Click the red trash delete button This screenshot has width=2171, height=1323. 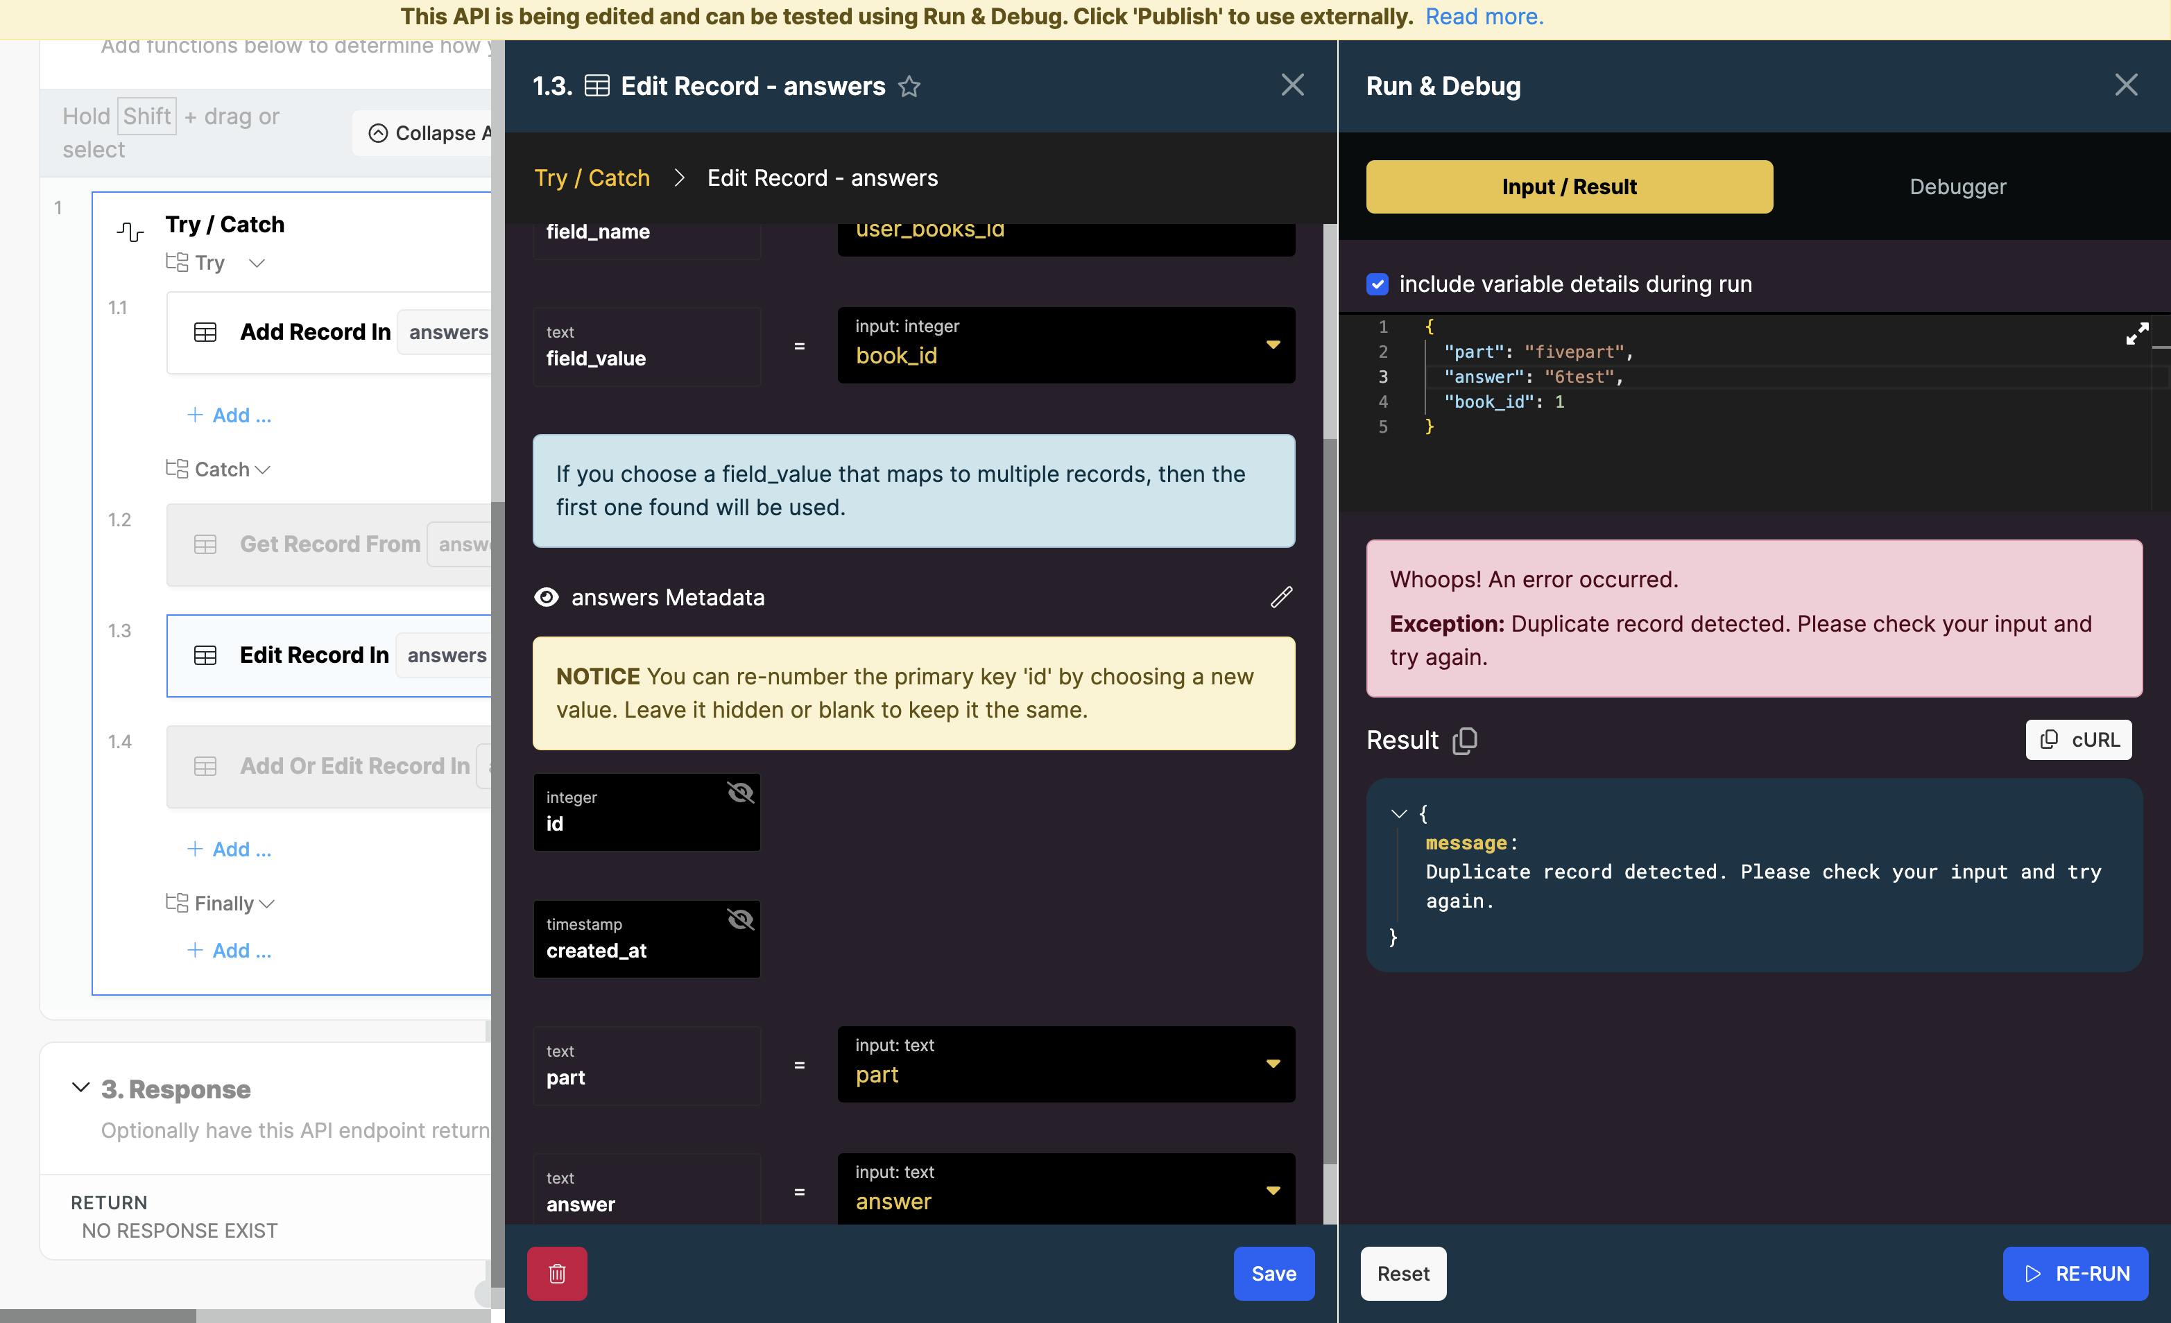tap(557, 1273)
